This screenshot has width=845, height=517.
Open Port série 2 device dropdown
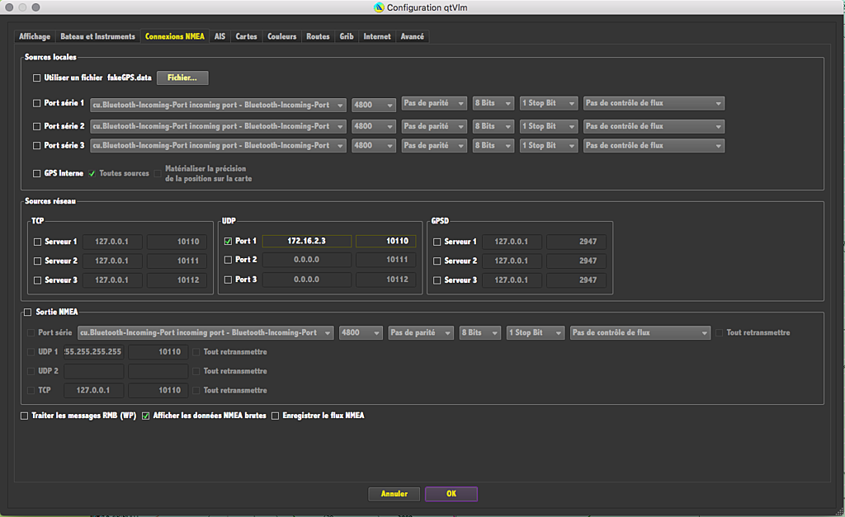(218, 126)
